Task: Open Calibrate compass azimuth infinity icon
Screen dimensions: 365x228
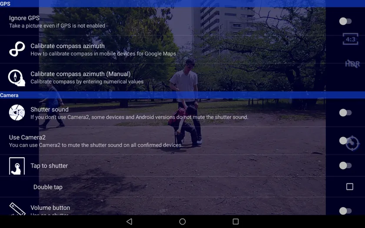Action: (x=17, y=49)
